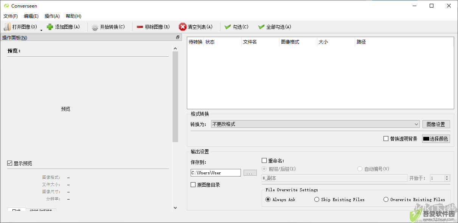Image resolution: width=458 pixels, height=223 pixels.
Task: Browse output folder with the ... button
Action: (250, 173)
